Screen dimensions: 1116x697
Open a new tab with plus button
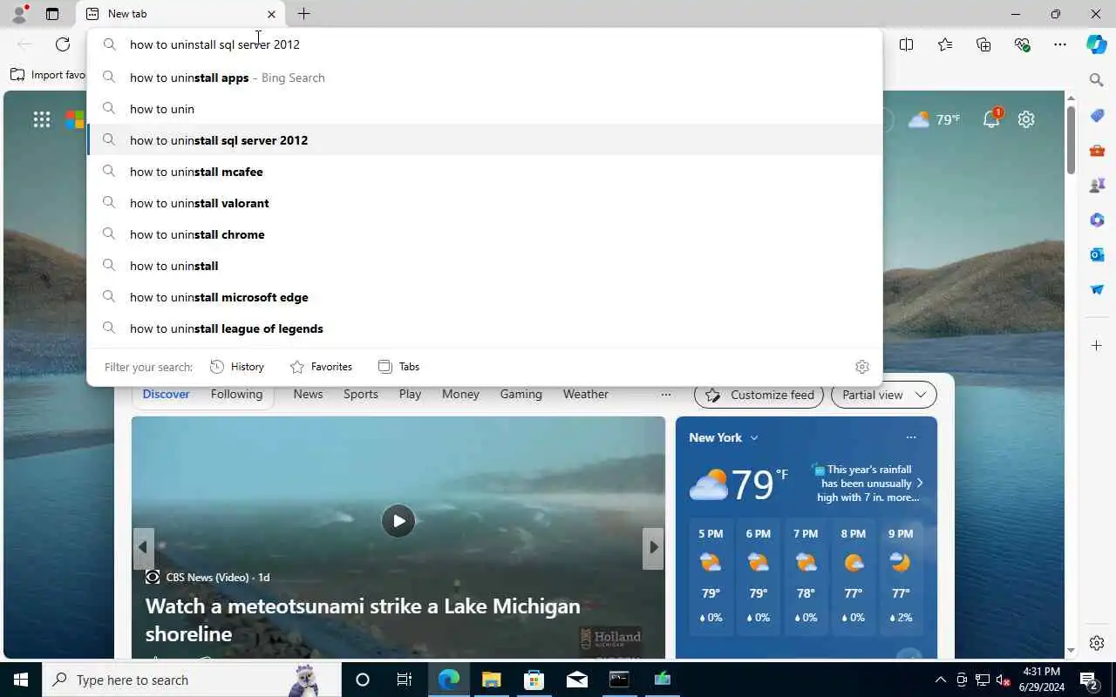tap(303, 14)
